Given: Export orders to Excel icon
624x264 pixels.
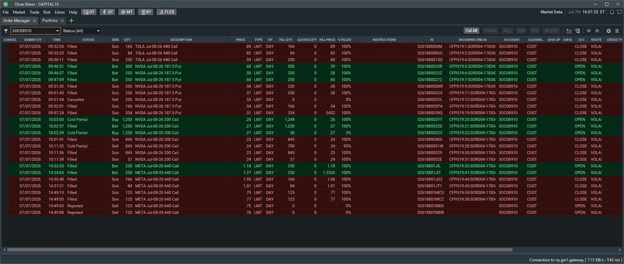Looking at the screenshot, I should 577,31.
